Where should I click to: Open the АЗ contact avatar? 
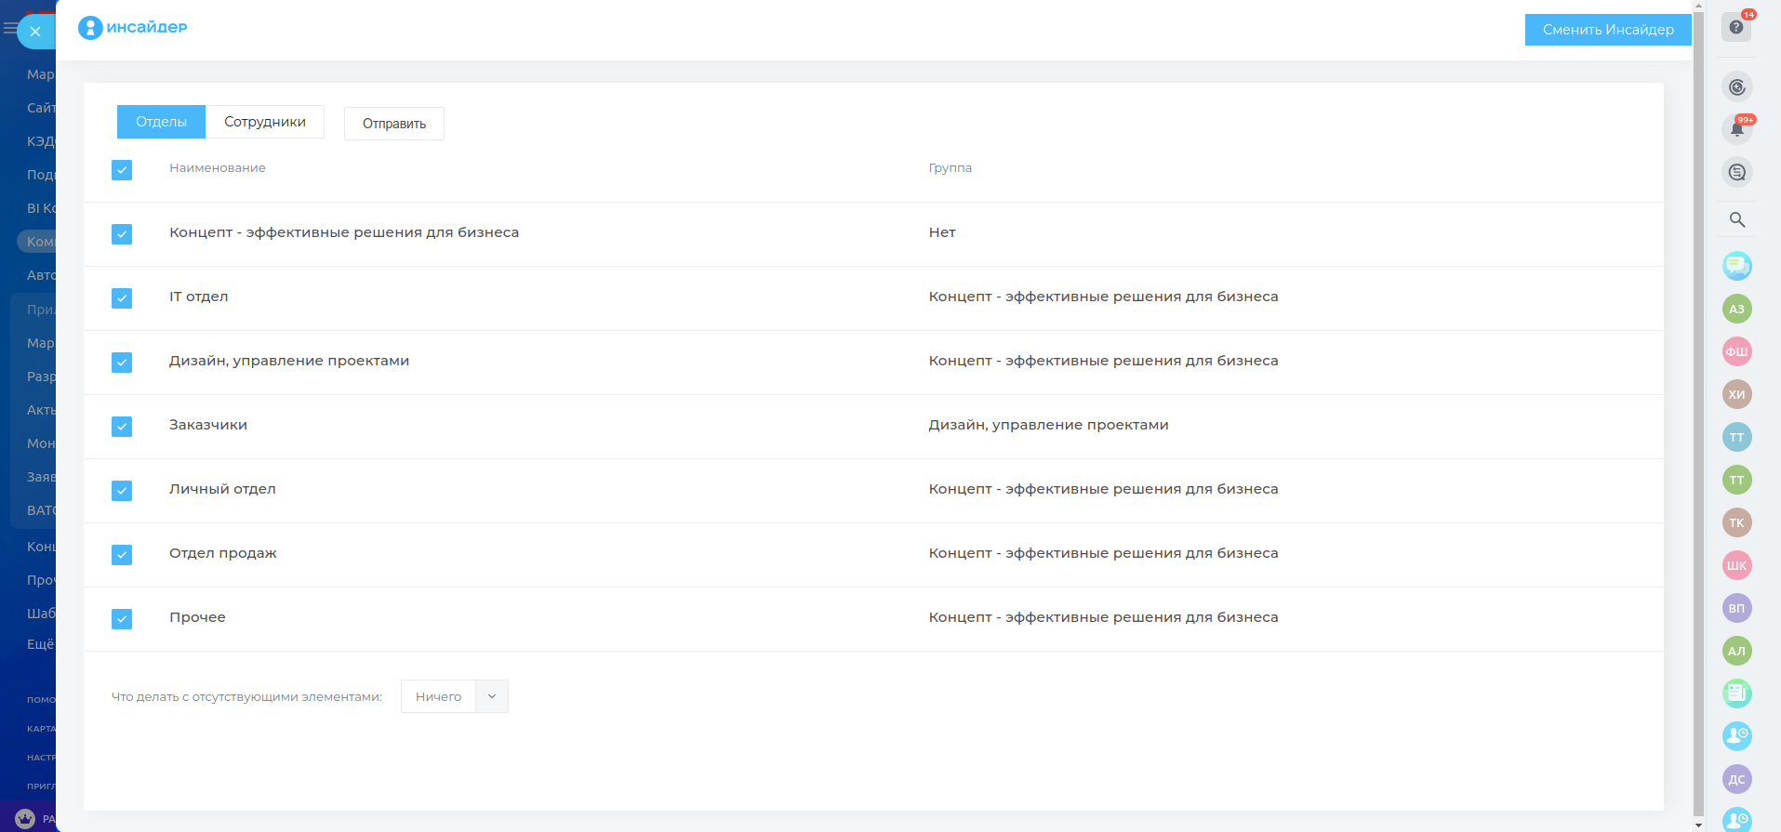point(1736,309)
